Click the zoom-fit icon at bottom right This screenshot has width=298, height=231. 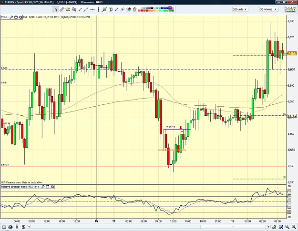point(281,227)
